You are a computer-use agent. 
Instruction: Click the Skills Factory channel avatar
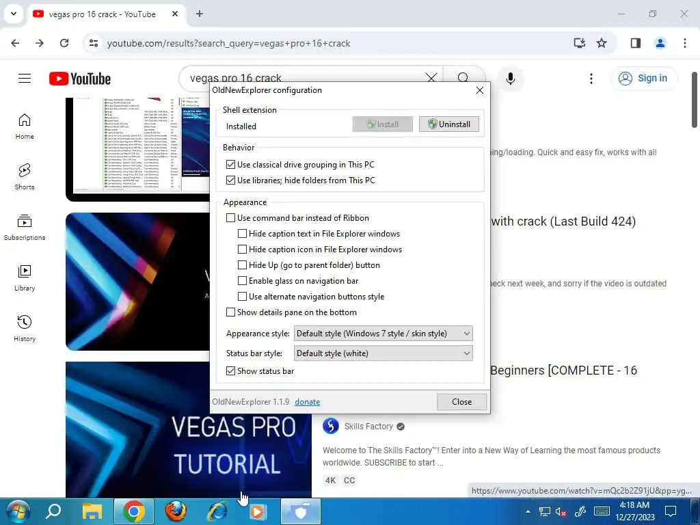(331, 426)
